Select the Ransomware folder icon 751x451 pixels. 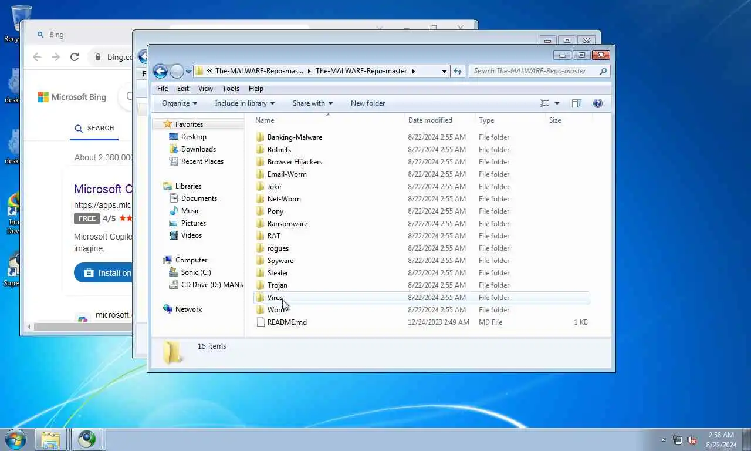[x=261, y=224]
